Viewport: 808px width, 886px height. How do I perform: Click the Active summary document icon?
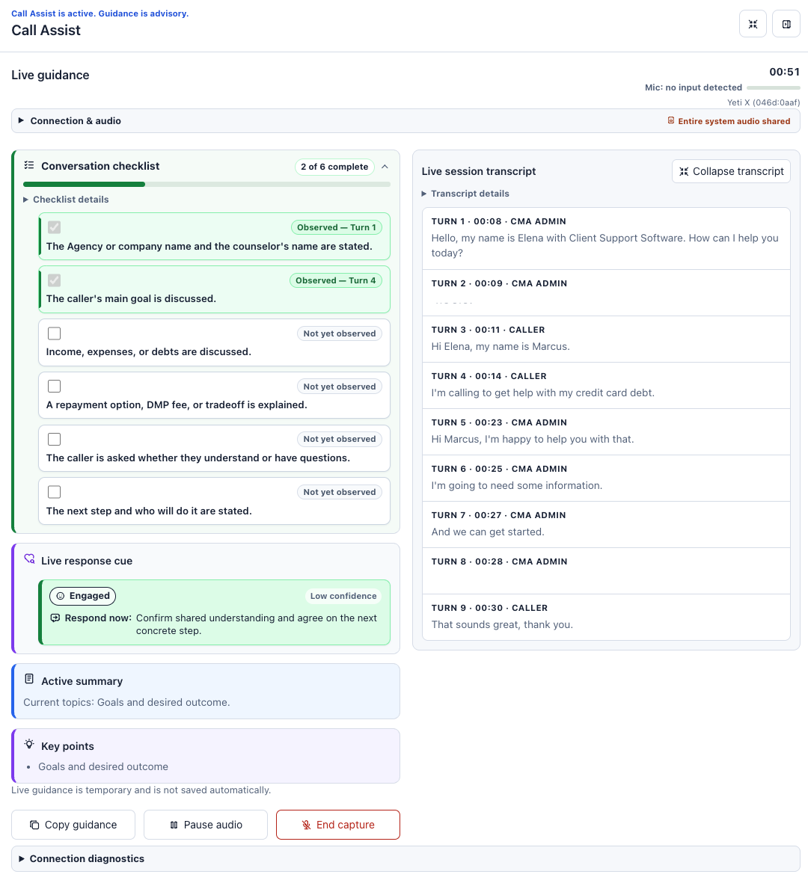coord(29,679)
